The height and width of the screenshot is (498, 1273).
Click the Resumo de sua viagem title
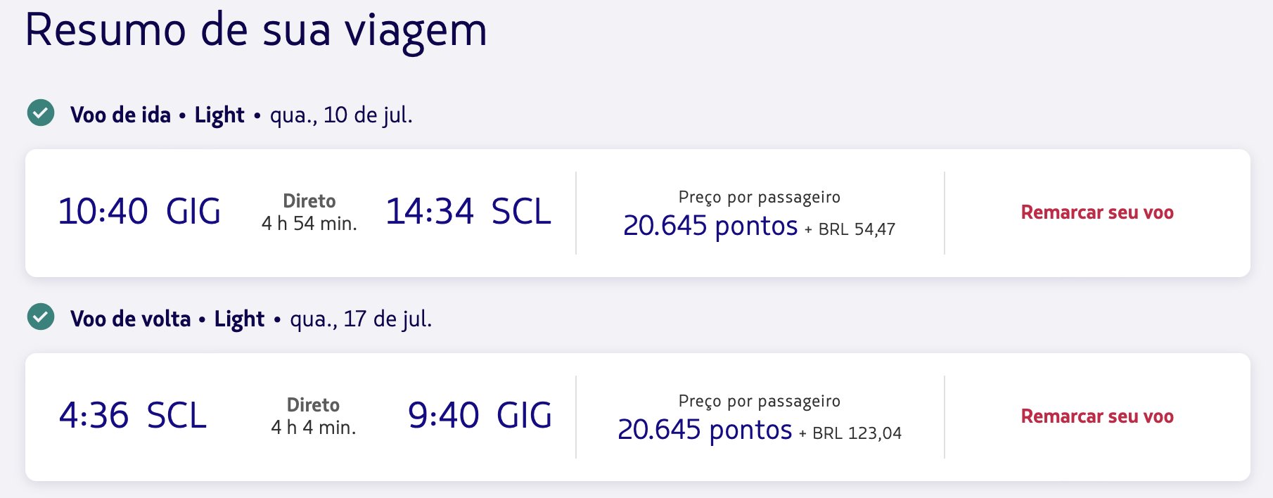(256, 31)
